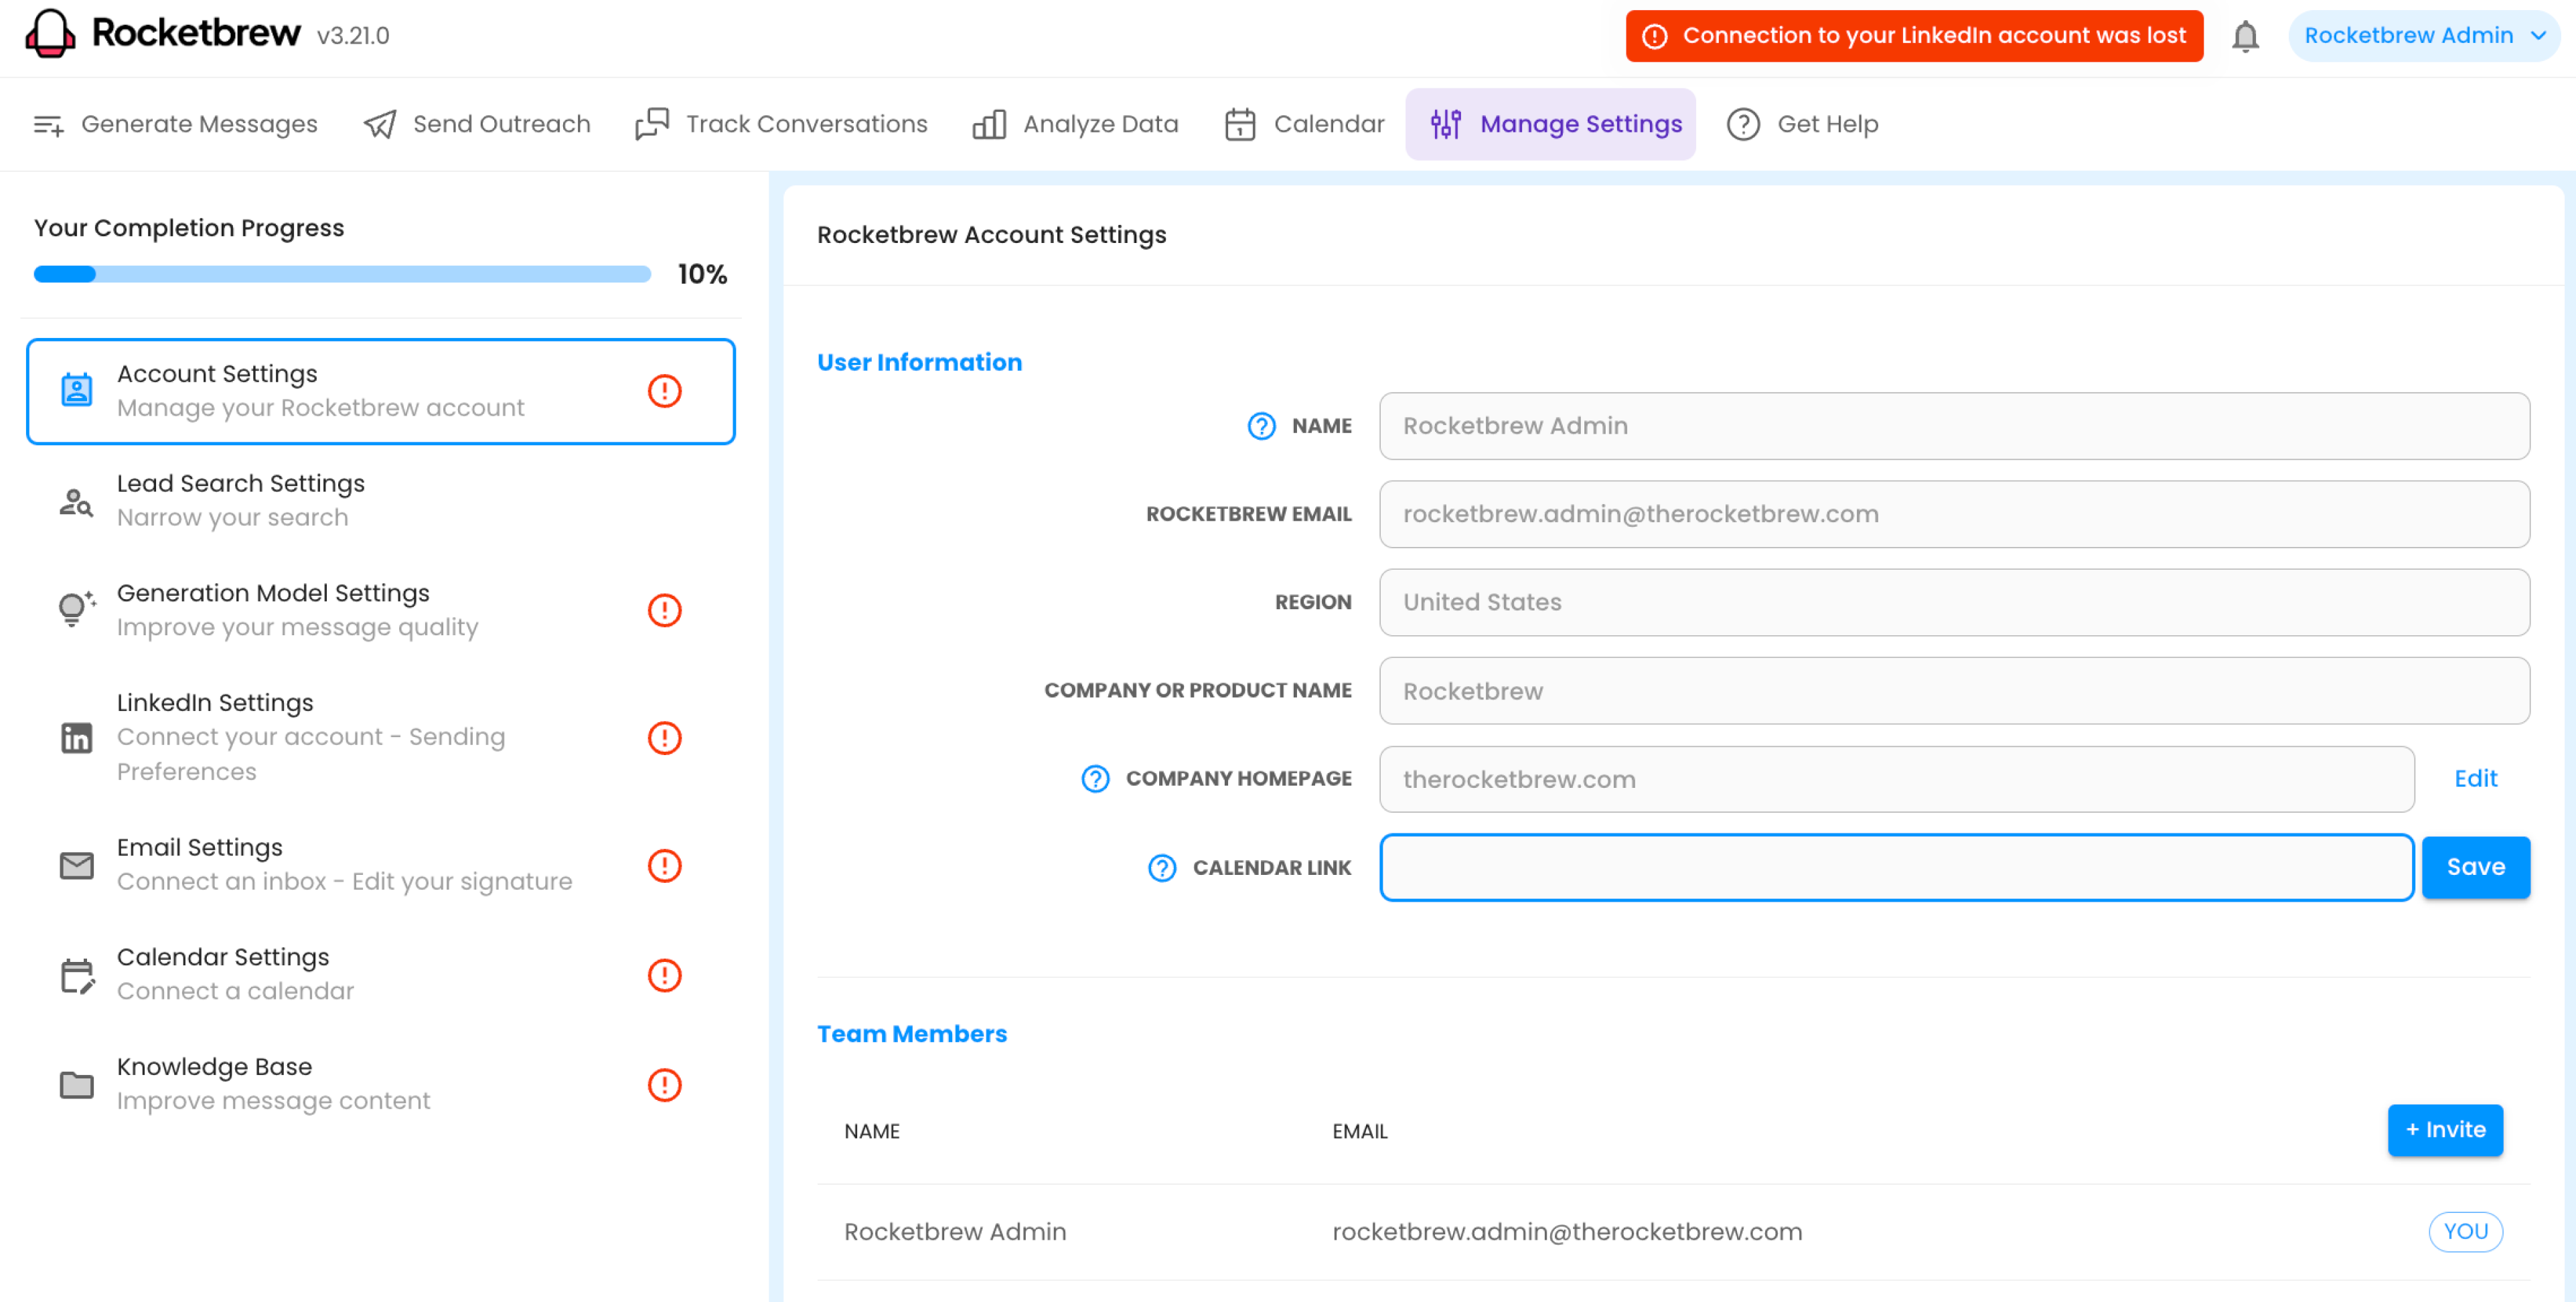Click the Send Outreach paper plane icon

(x=380, y=124)
